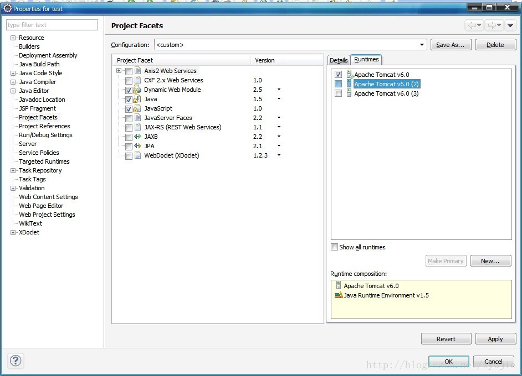Screen dimensions: 522x376
Task: Open help via question mark icon
Action: tap(16, 361)
